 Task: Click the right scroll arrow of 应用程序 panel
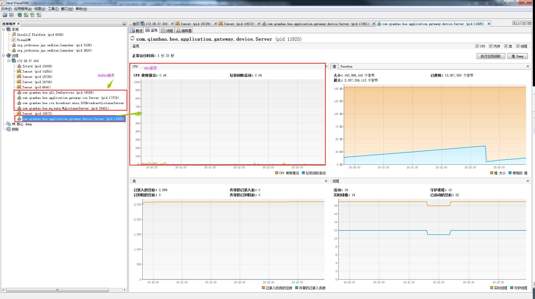click(x=125, y=290)
